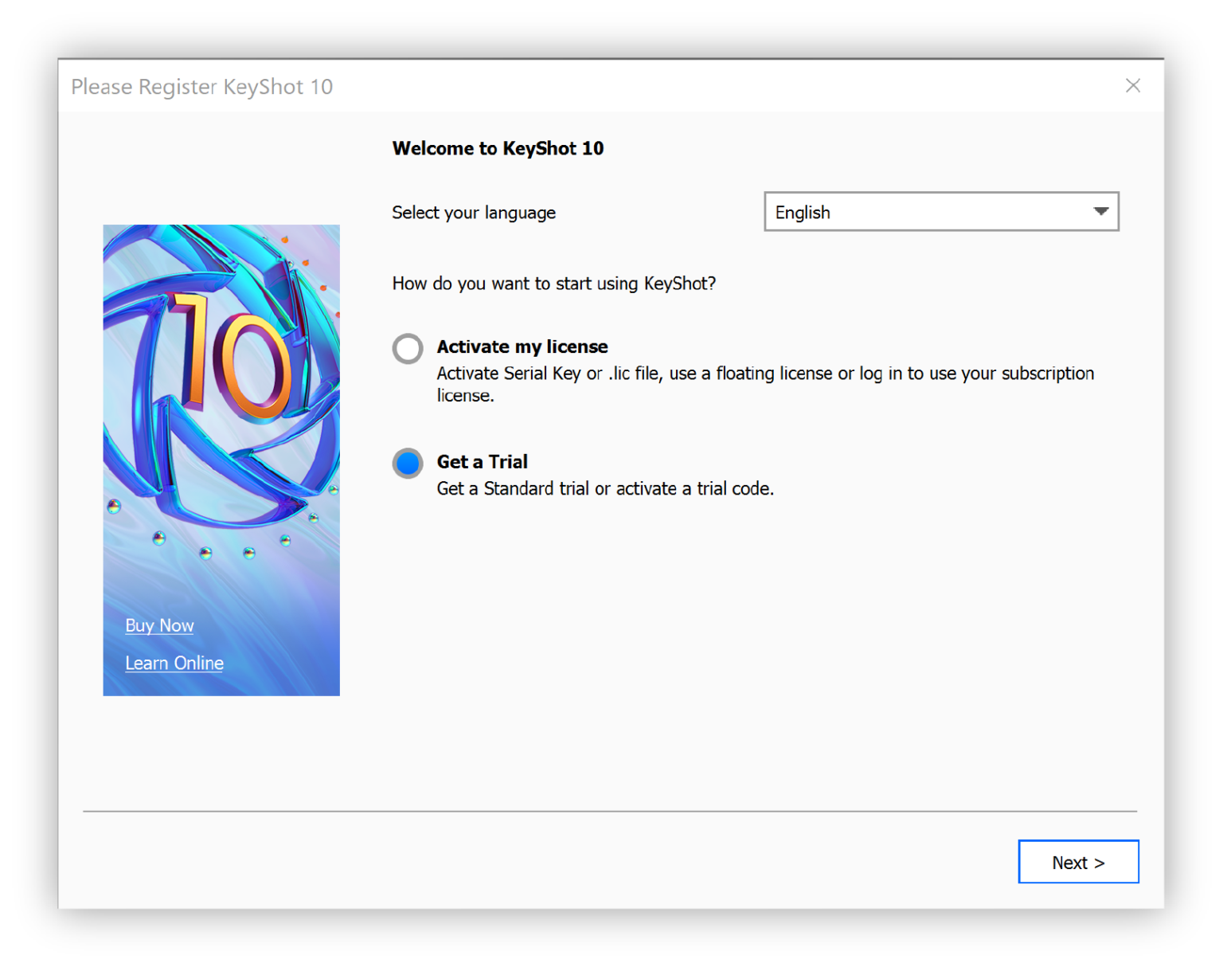The width and height of the screenshot is (1223, 967).
Task: Click the Please Register KeyShot 10 title bar
Action: coord(201,86)
